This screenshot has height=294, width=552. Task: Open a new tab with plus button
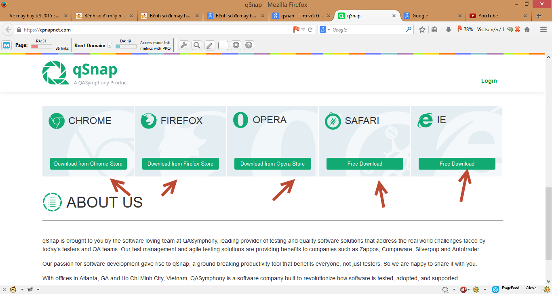(x=539, y=16)
